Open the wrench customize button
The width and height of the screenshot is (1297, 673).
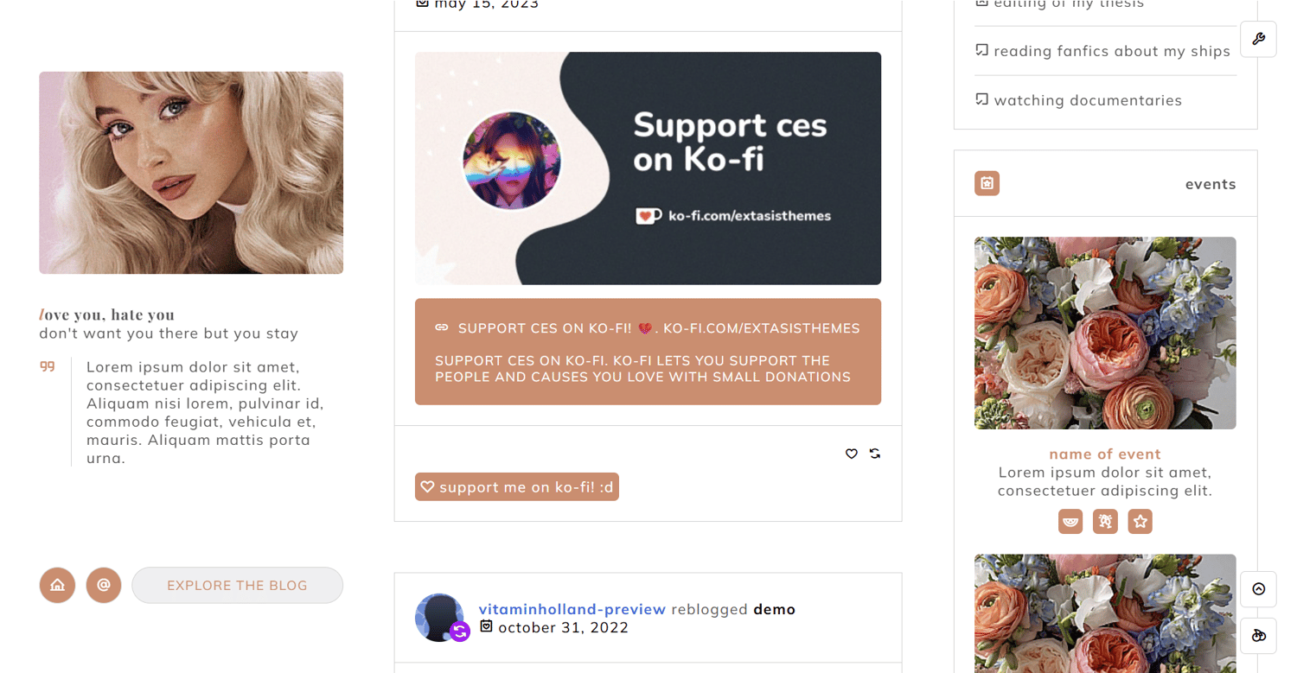coord(1258,39)
